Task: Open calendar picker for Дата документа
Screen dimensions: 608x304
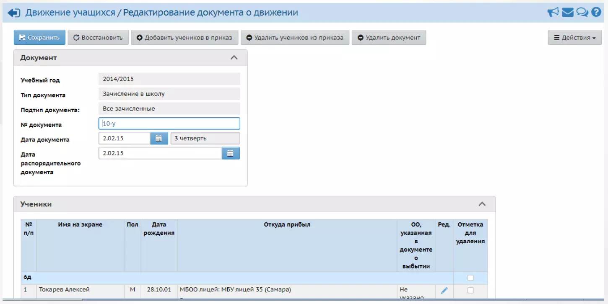Action: (159, 139)
